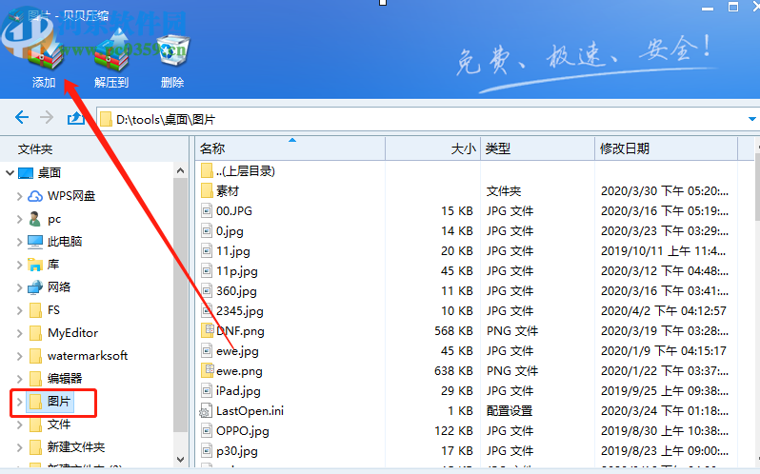Select 此电脑 computer icon
Viewport: 760px width, 474px height.
[35, 242]
